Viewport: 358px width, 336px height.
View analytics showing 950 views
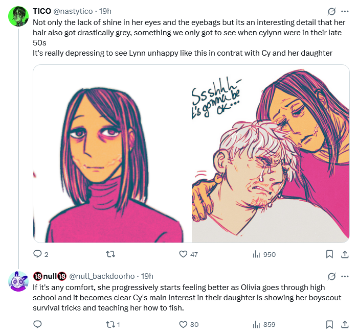coord(264,254)
